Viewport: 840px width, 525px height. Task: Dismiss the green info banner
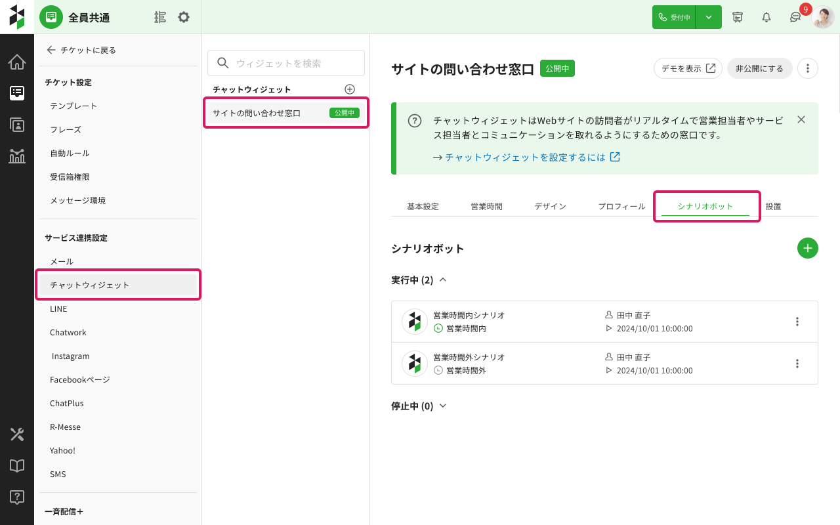(x=801, y=119)
